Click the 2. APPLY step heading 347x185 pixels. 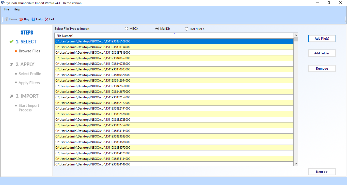point(25,64)
